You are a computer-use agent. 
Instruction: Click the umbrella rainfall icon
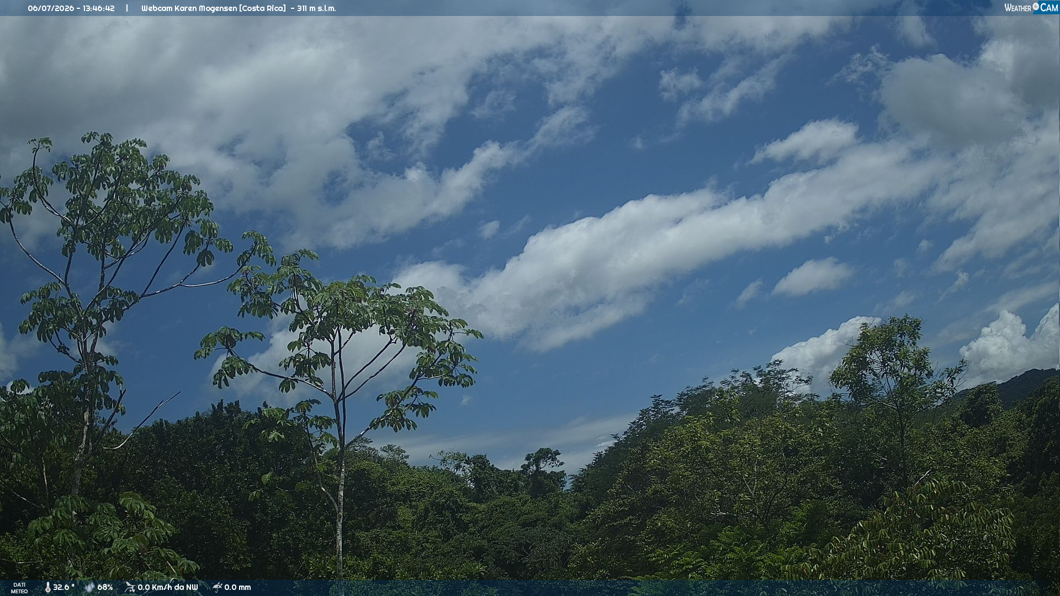pos(217,588)
